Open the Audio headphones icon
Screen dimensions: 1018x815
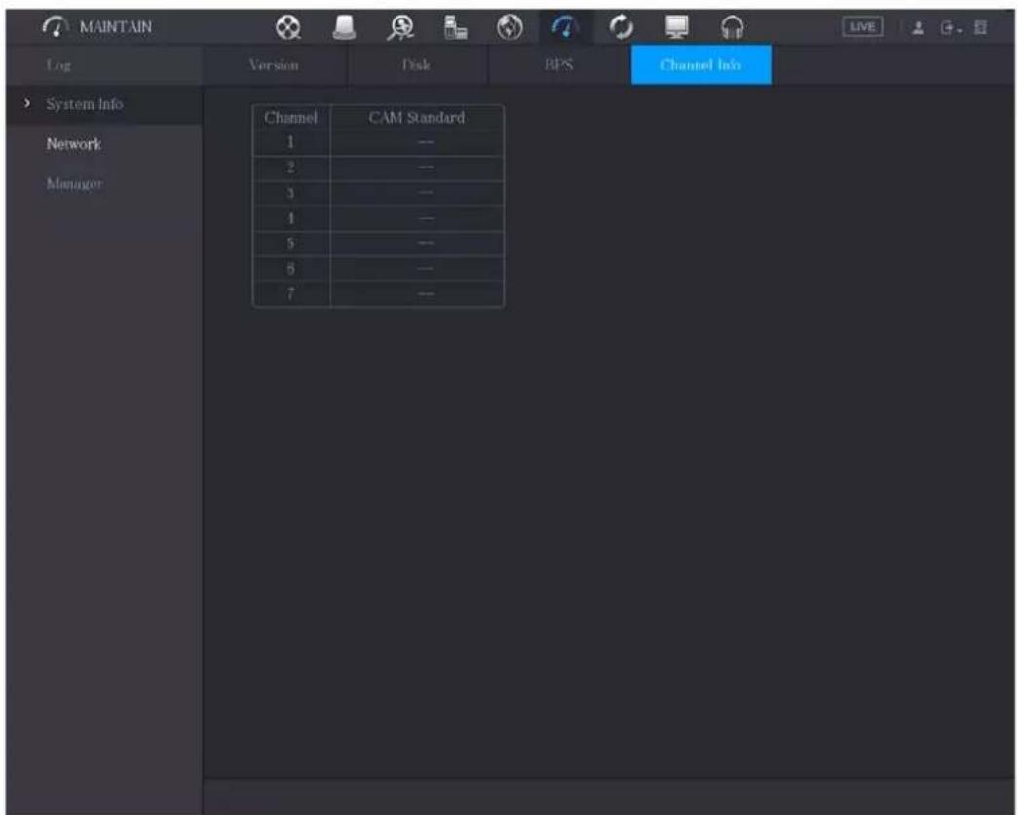[x=733, y=27]
